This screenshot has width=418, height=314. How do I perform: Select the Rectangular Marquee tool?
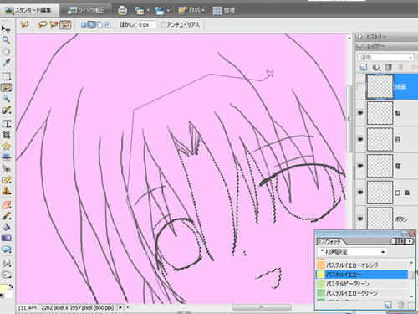[6, 76]
